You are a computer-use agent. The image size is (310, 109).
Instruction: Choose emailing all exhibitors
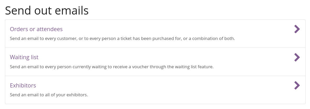coord(23,85)
